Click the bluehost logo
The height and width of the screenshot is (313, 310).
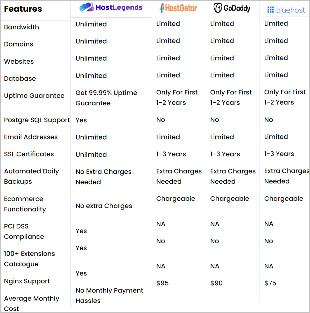pos(286,10)
